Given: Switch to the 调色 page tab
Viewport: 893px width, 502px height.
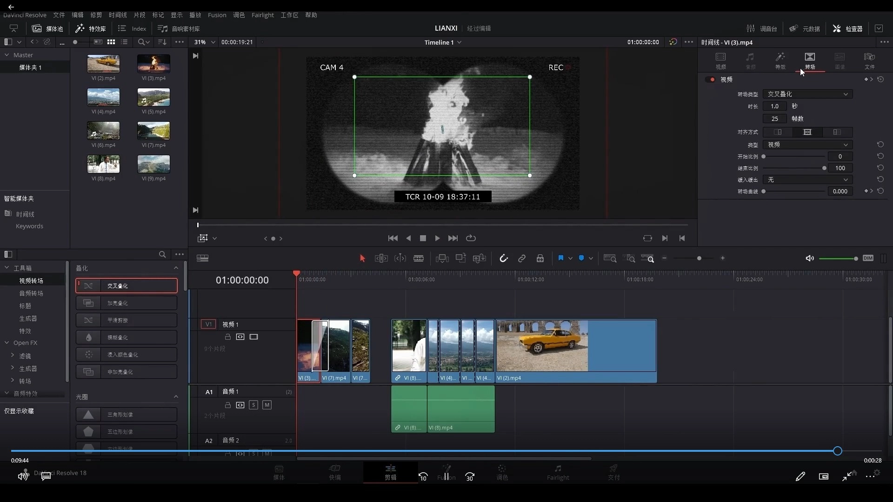Looking at the screenshot, I should (502, 472).
